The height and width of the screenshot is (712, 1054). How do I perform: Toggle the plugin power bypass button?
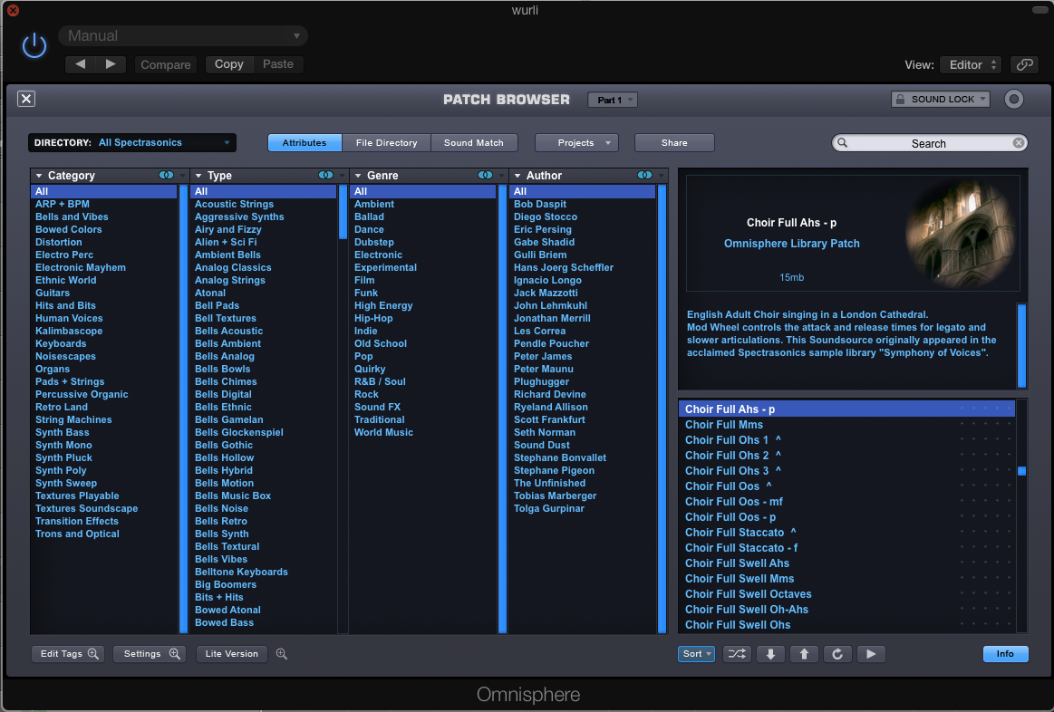[x=34, y=45]
